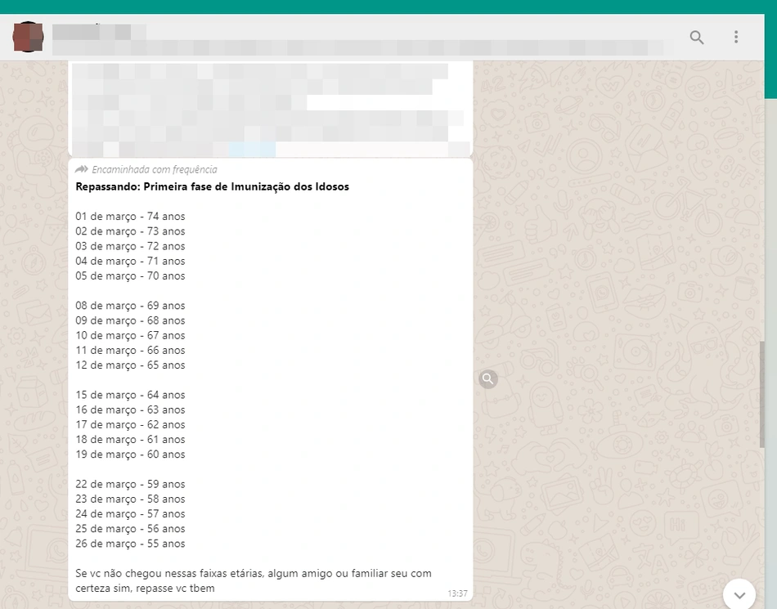This screenshot has width=777, height=609.
Task: Click line '03 de março - 72 anos'
Action: click(x=130, y=246)
